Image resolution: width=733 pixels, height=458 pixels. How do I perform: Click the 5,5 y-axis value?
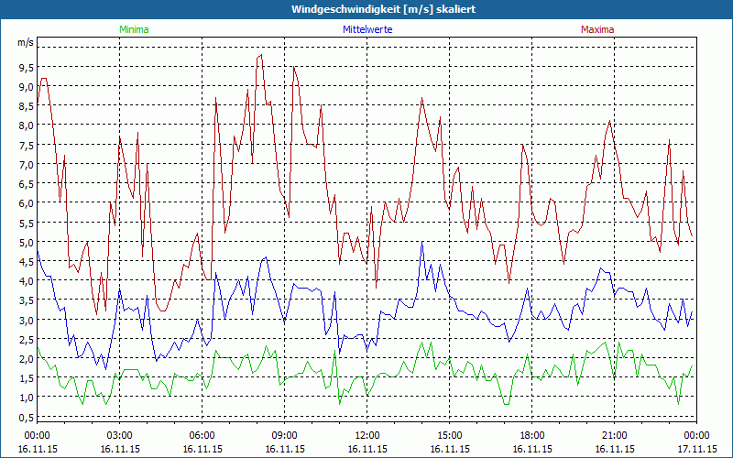click(26, 223)
